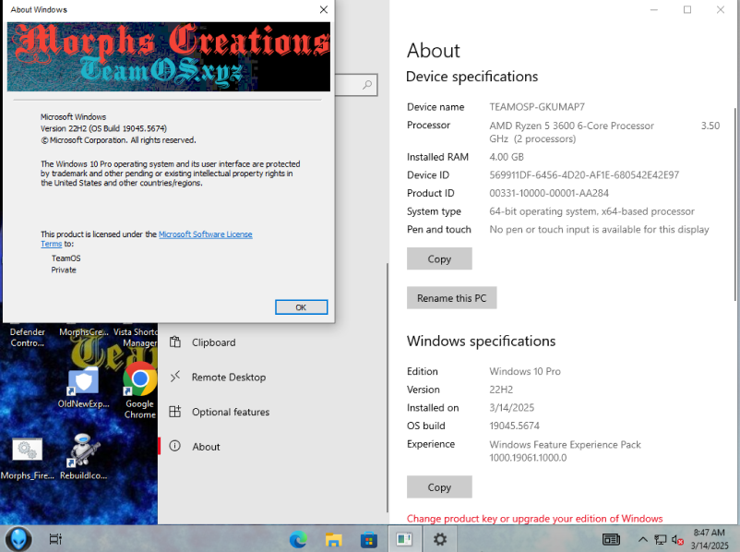Click the Settings search magnifier icon
This screenshot has width=740, height=552.
click(366, 85)
